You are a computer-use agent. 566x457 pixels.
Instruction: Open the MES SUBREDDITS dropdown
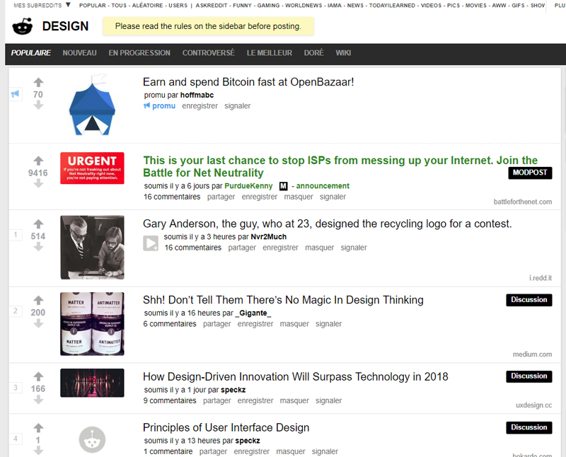coord(42,6)
